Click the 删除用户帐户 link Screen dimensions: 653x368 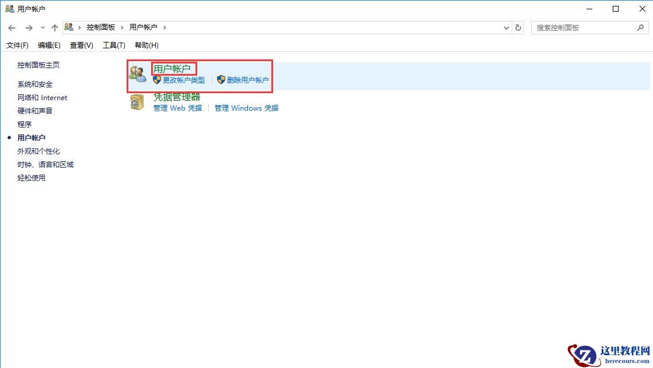[x=247, y=80]
